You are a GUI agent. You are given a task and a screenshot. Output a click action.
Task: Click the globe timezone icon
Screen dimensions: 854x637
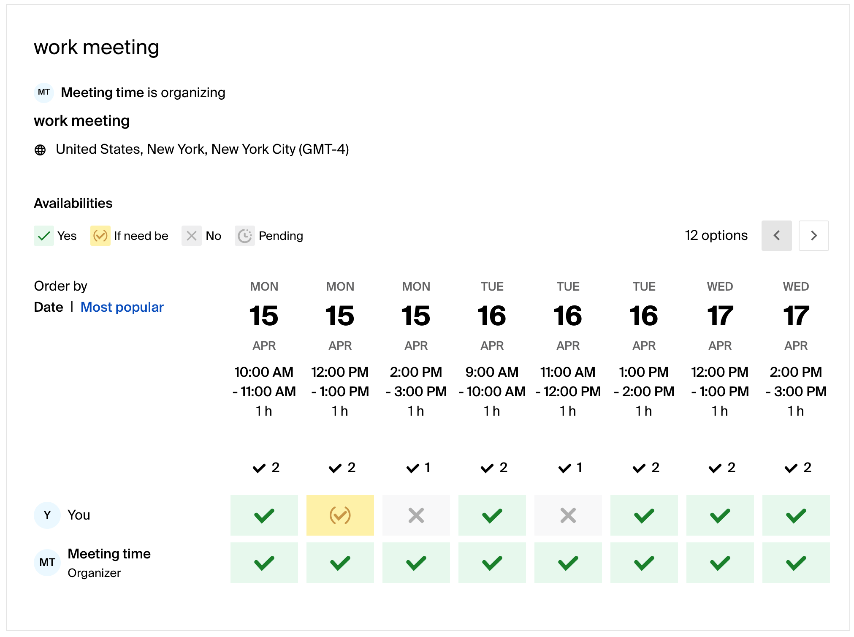40,150
